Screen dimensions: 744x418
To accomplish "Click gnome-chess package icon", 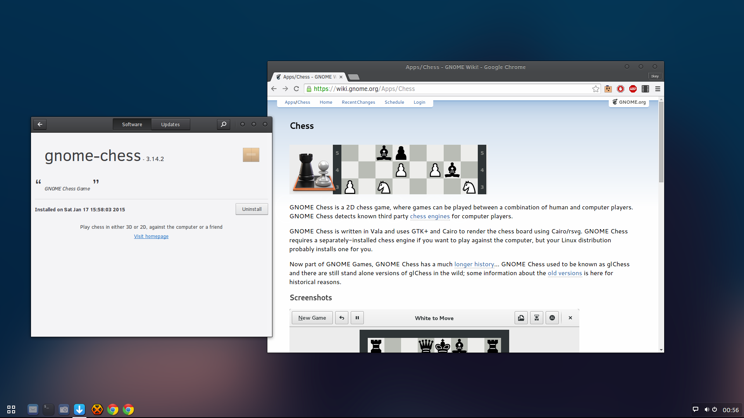I will pyautogui.click(x=251, y=155).
